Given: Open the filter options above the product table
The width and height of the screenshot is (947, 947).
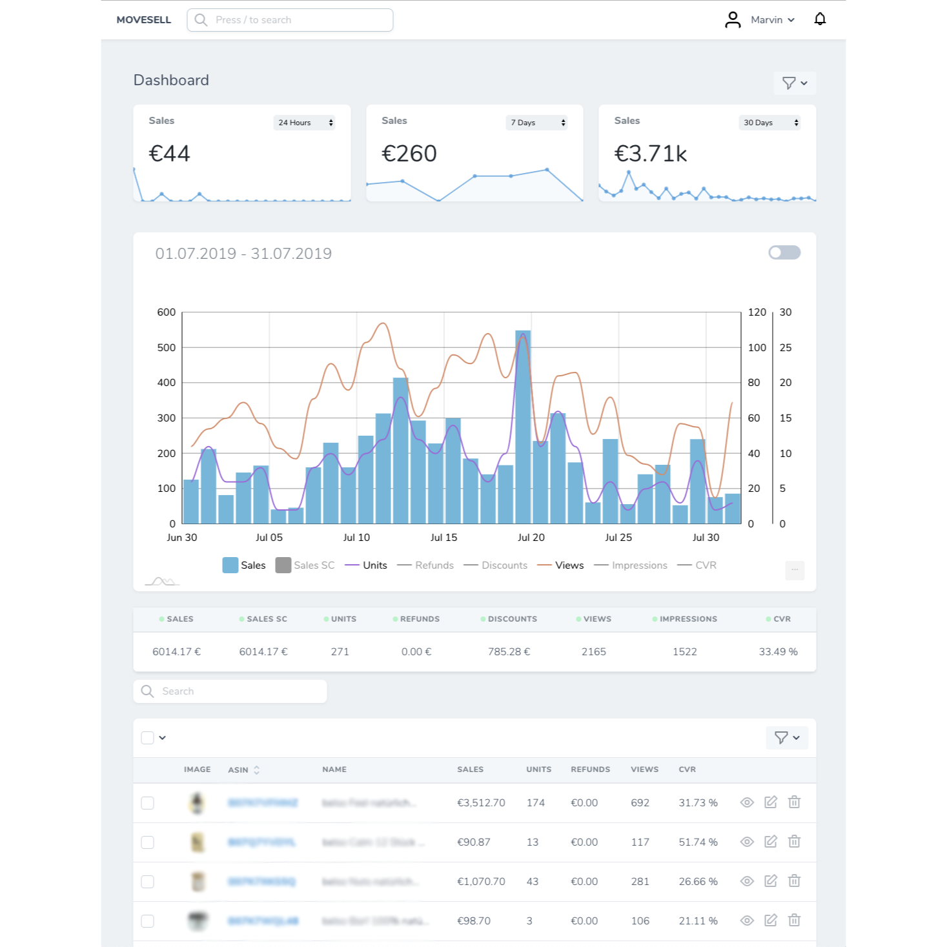Looking at the screenshot, I should point(786,738).
